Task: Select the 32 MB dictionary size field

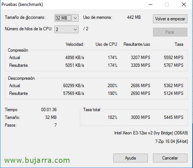Action: tap(67, 18)
